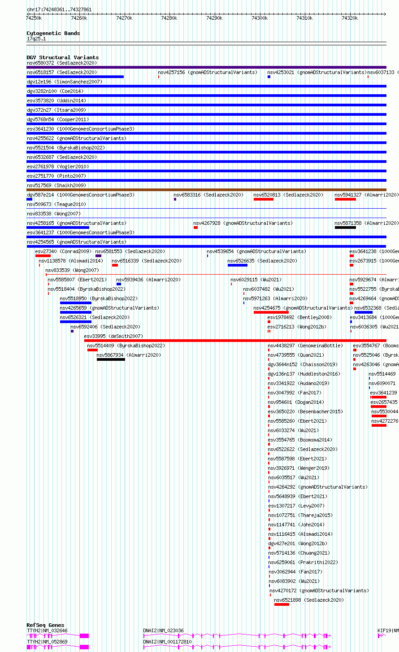Click nsv6583316 (Sedlazeck2020) label

(x=208, y=195)
